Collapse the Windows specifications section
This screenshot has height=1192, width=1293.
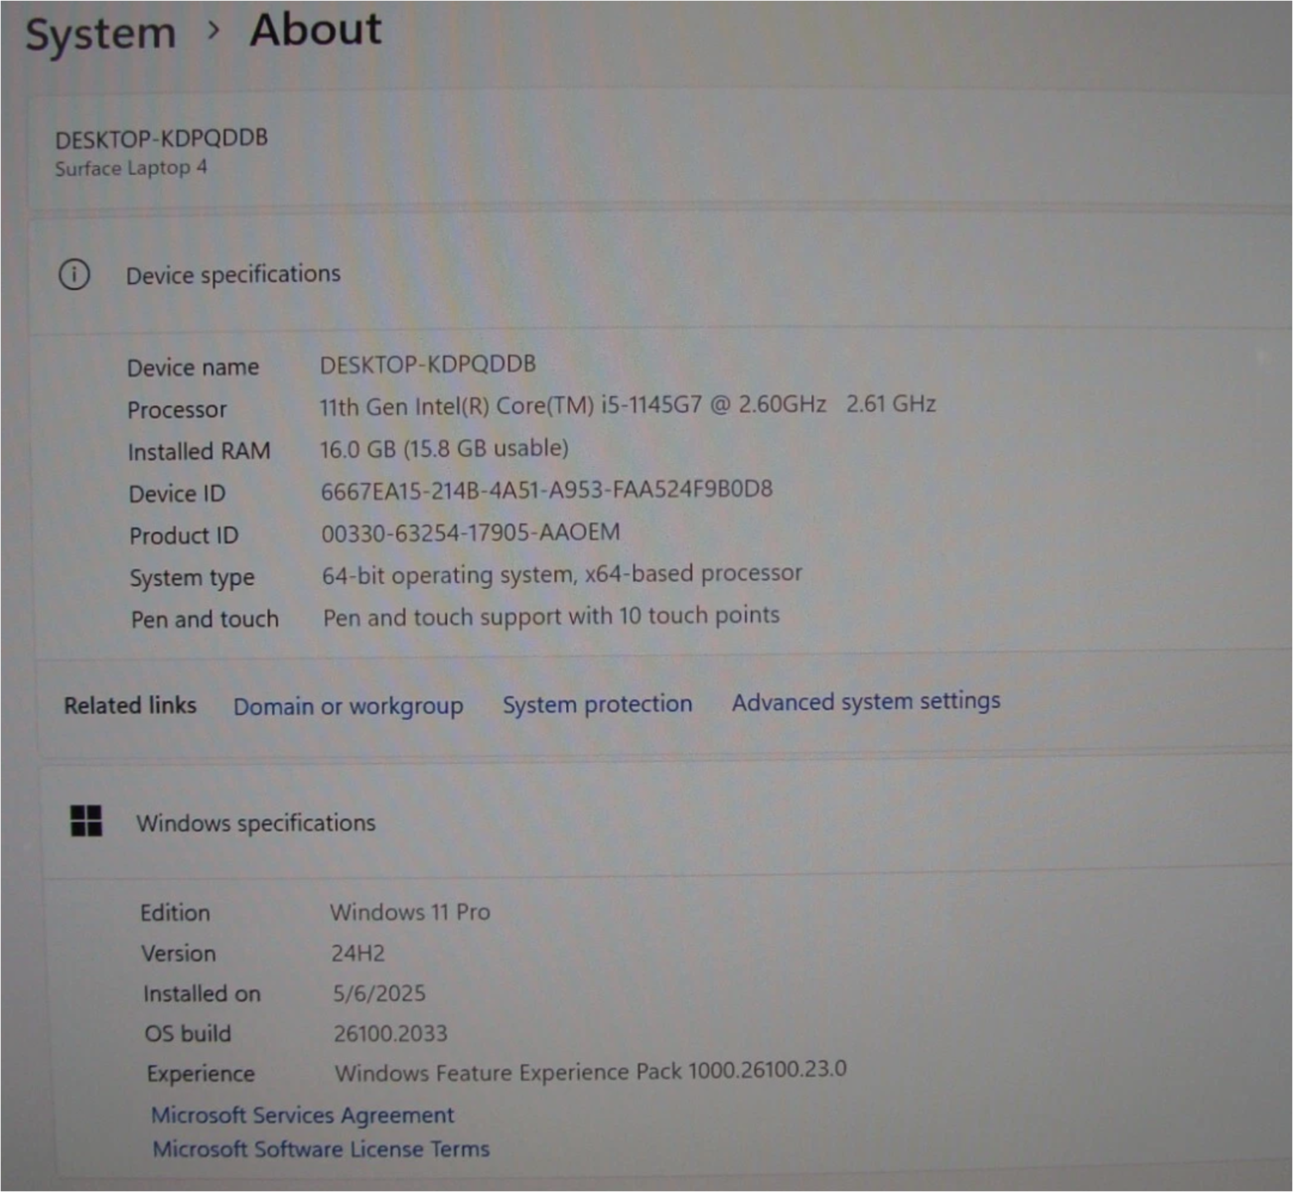tap(255, 822)
